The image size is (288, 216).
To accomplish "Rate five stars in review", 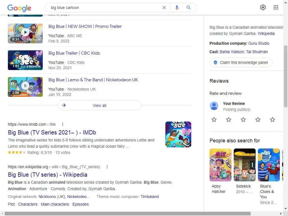I will [x=272, y=120].
